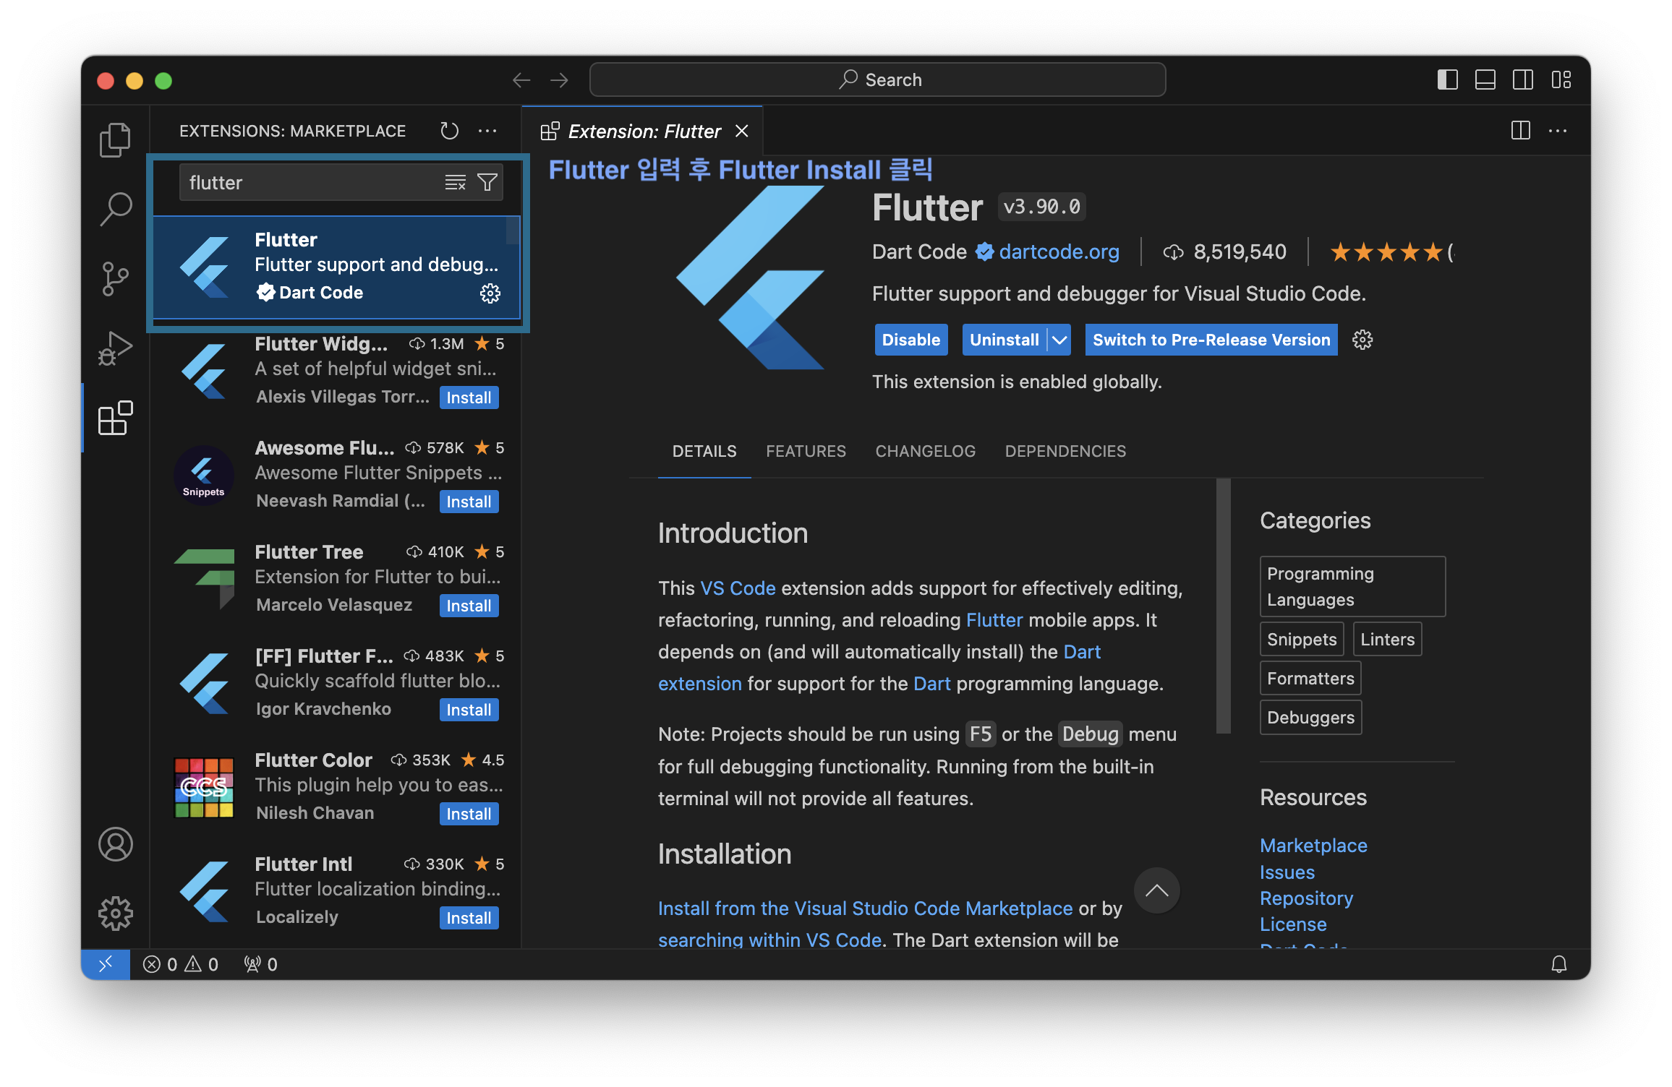Click the ports forwarded indicator
The height and width of the screenshot is (1087, 1672).
pyautogui.click(x=260, y=964)
